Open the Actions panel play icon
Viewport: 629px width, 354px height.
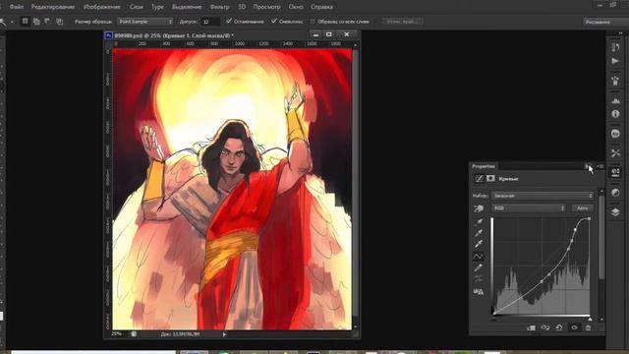tap(615, 61)
